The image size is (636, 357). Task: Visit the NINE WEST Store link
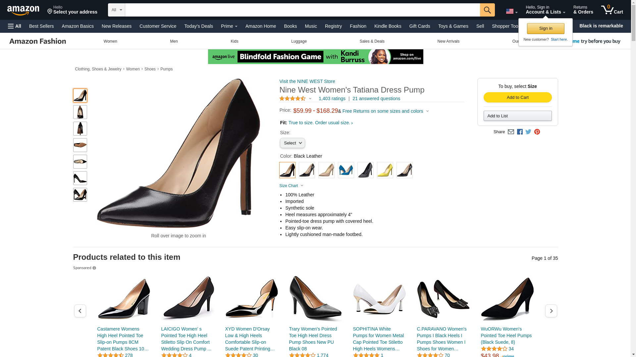pos(307,81)
